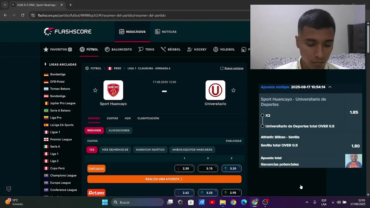Click Betano home odds 2.62
The height and width of the screenshot is (208, 370).
click(x=184, y=193)
